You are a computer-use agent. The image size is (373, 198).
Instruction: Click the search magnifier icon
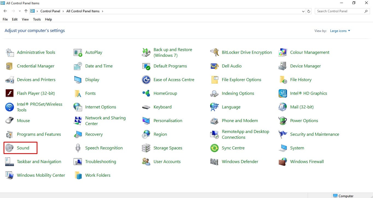pyautogui.click(x=366, y=11)
